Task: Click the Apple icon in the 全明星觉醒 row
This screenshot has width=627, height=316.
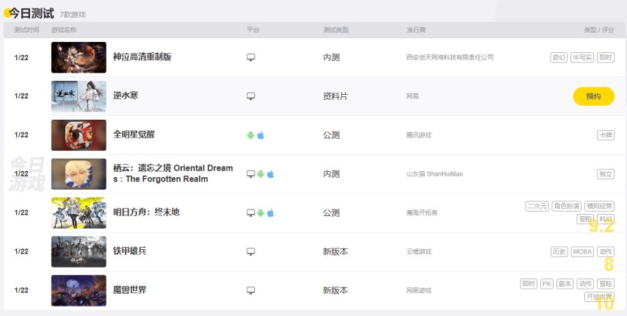Action: [x=260, y=135]
